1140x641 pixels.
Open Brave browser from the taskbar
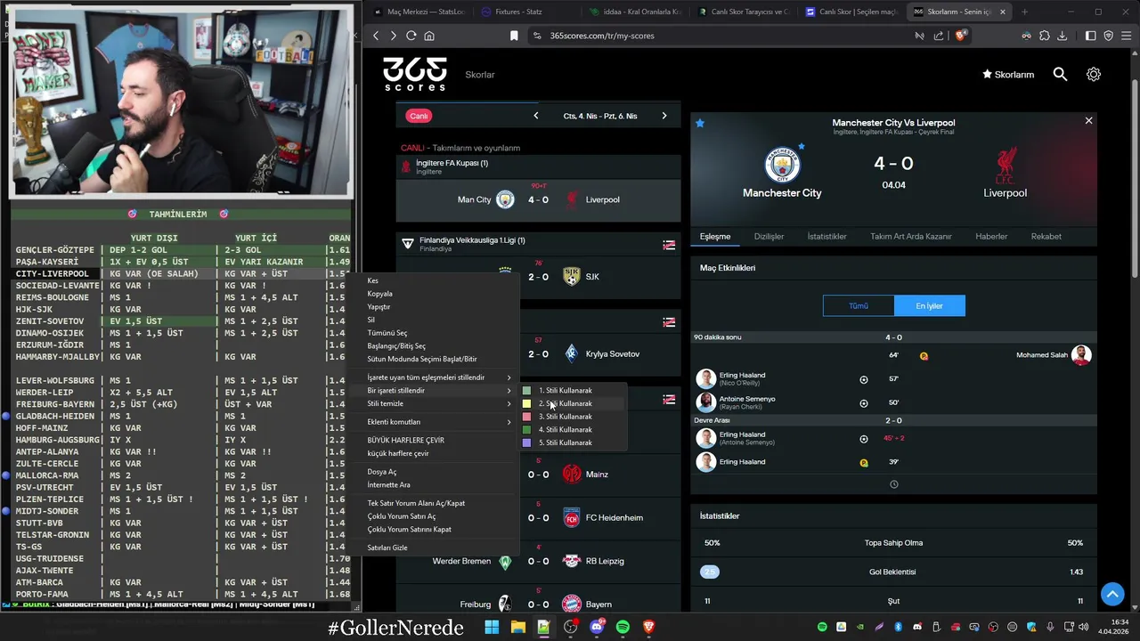click(648, 628)
